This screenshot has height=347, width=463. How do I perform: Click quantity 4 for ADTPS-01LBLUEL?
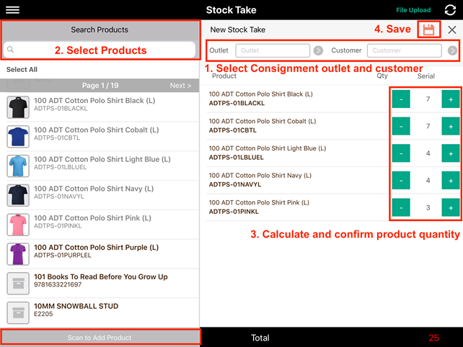[428, 153]
